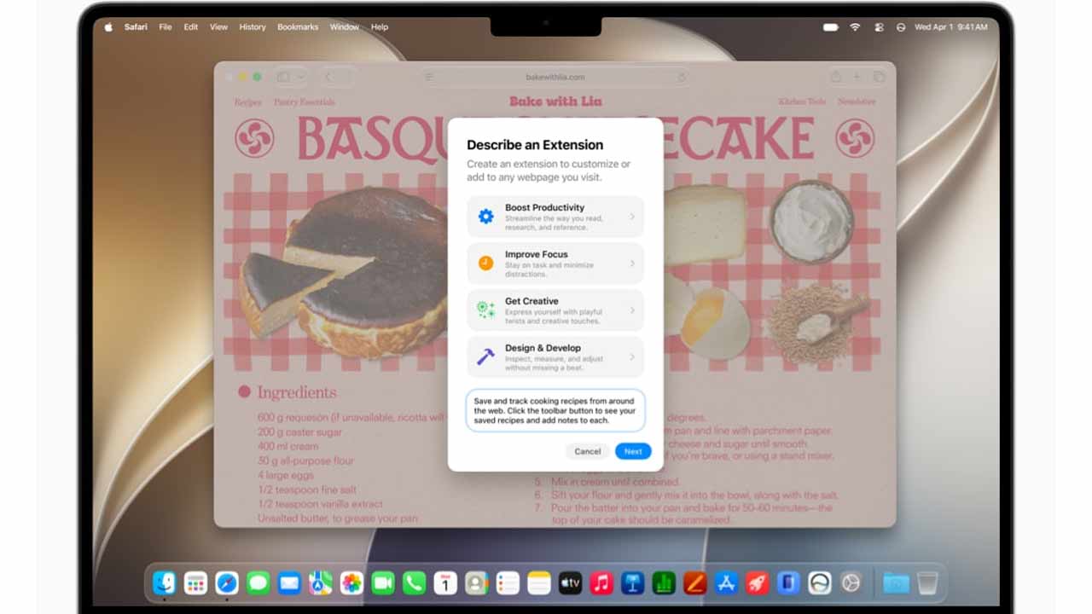Open Reminders from the Dock
1092x614 pixels.
(x=508, y=582)
